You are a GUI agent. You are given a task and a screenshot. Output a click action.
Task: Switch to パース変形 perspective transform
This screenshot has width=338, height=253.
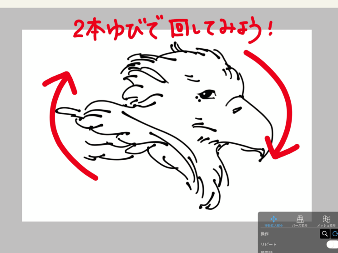click(x=300, y=221)
